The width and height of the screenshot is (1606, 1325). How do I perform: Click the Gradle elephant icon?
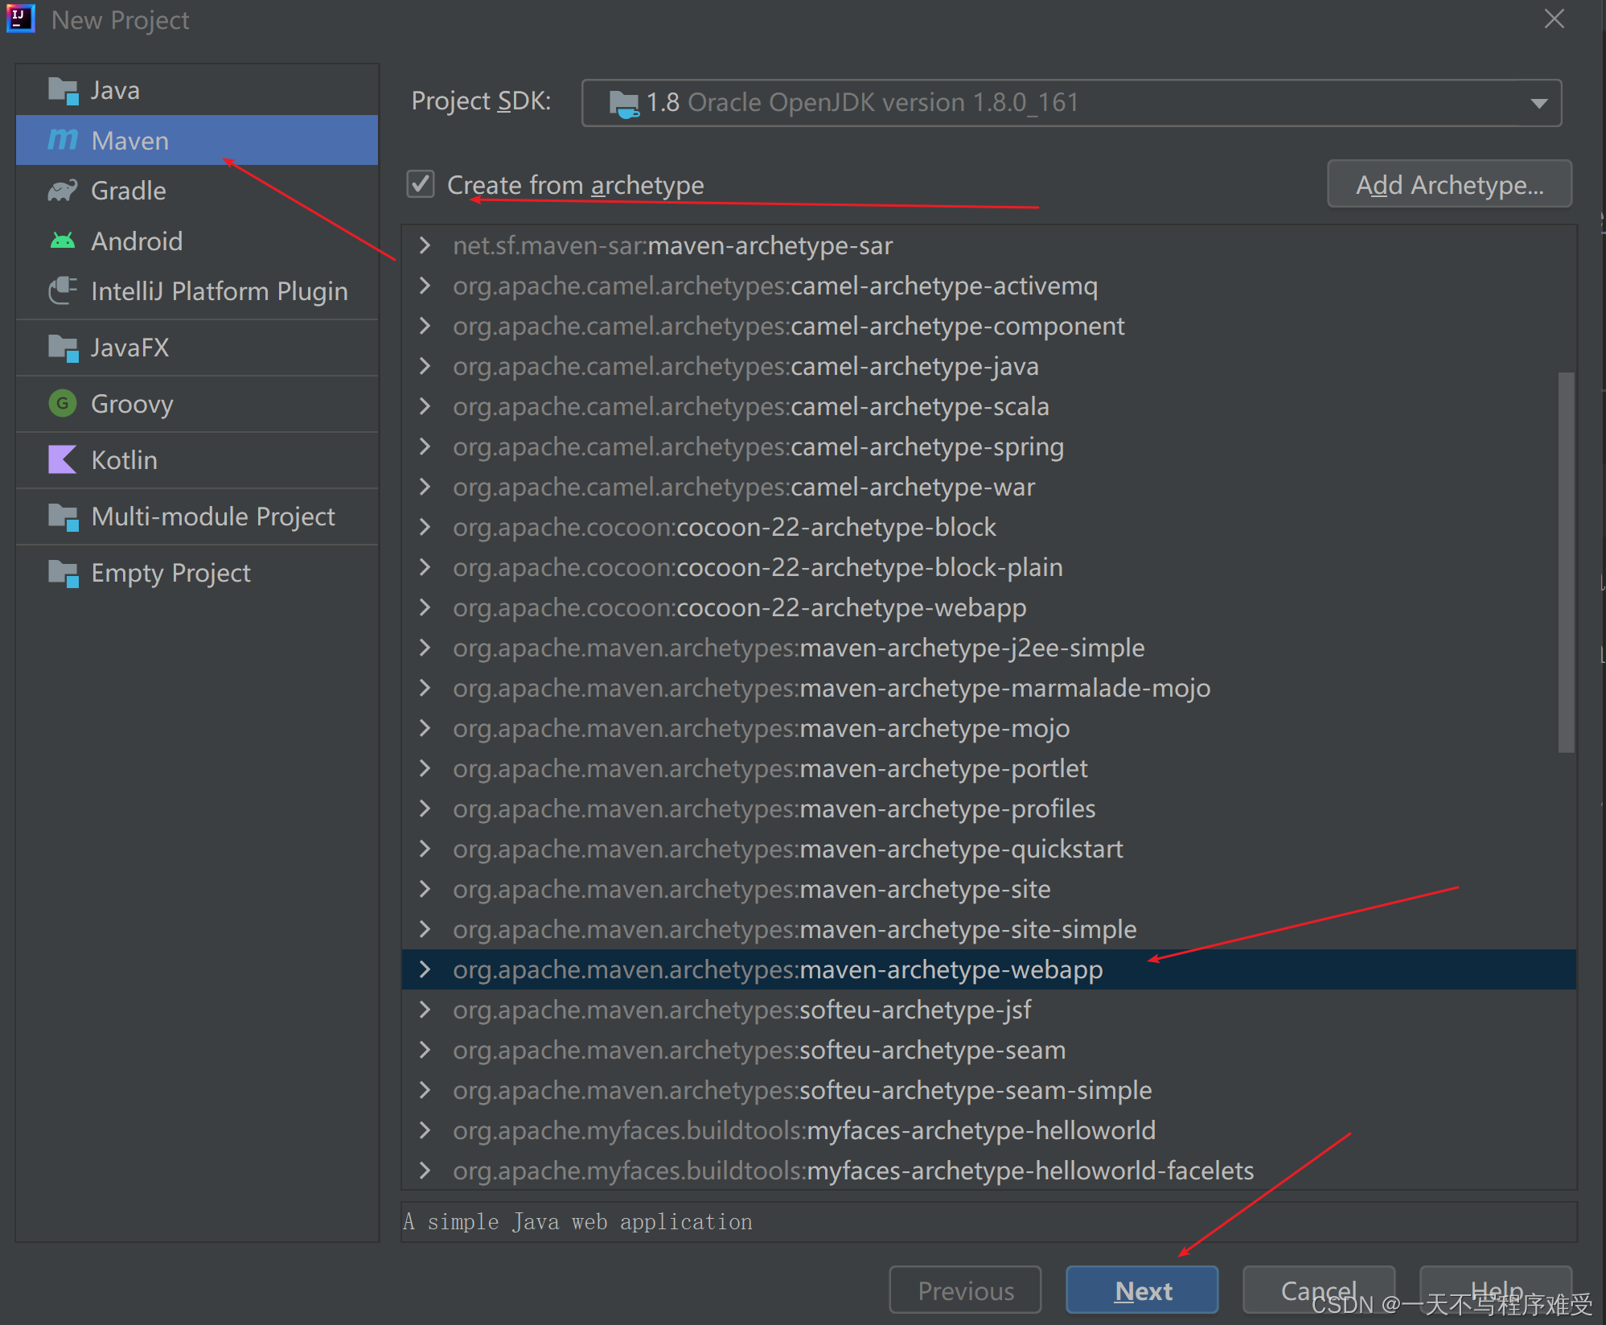63,191
